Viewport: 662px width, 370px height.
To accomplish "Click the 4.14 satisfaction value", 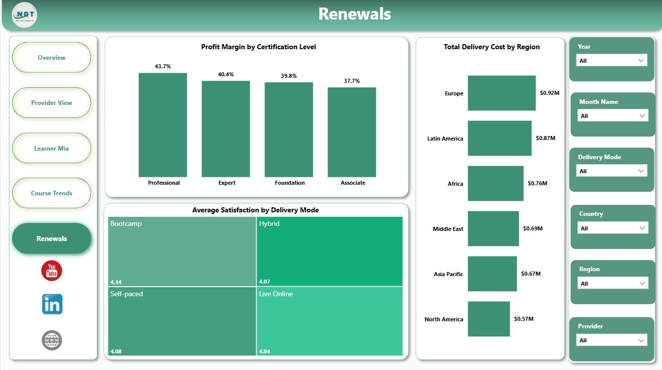I will (x=116, y=282).
